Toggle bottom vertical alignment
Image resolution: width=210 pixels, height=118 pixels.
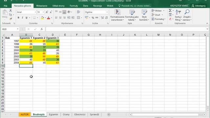(x=64, y=12)
